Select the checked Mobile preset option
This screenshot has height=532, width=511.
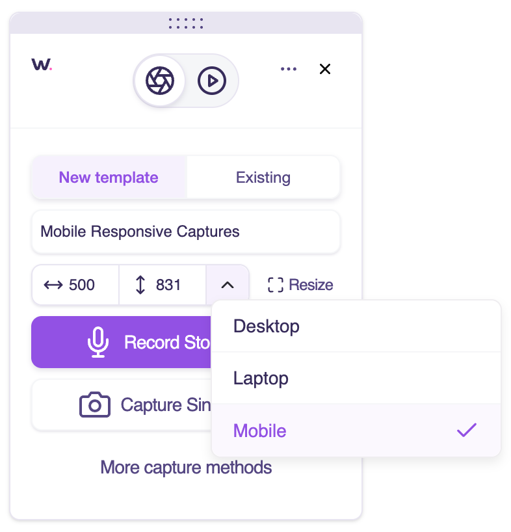(356, 430)
